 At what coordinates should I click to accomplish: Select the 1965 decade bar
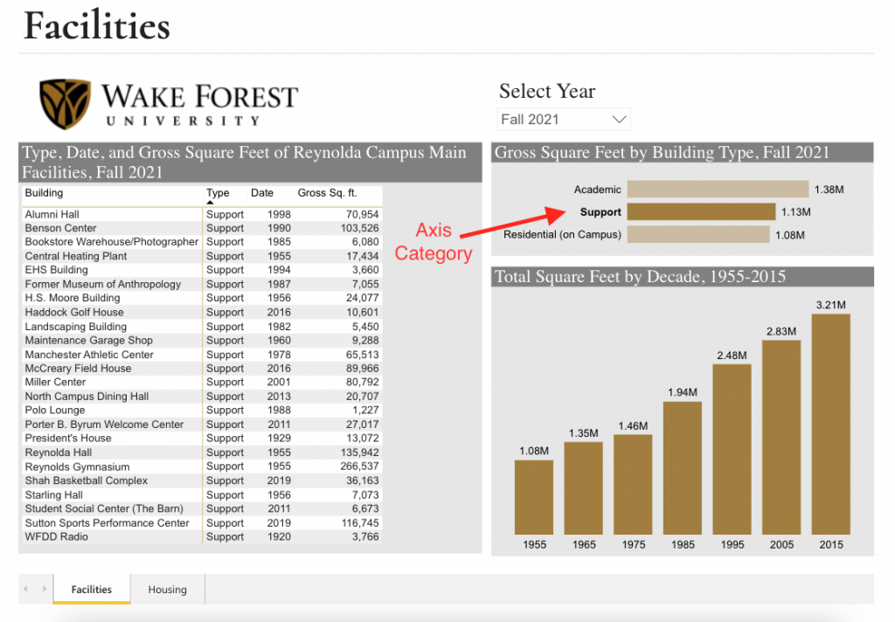[583, 487]
